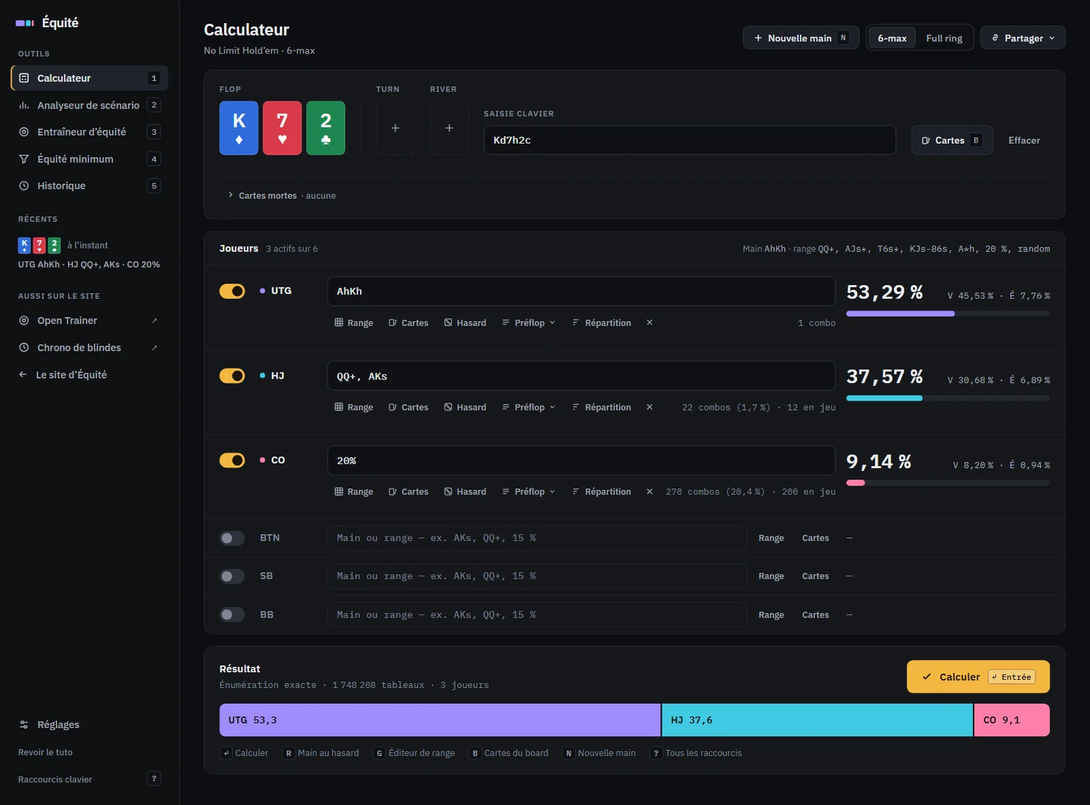1090x805 pixels.
Task: Open the Range grid editor for UTG
Action: pyautogui.click(x=354, y=323)
